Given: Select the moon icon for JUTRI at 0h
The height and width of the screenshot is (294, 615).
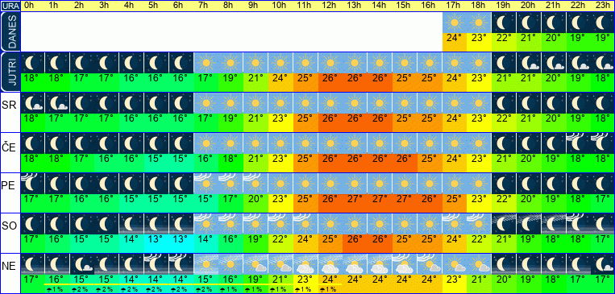Looking at the screenshot, I should pyautogui.click(x=32, y=63).
